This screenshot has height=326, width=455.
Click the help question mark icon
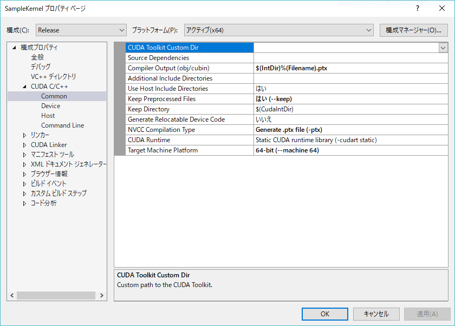pyautogui.click(x=417, y=8)
